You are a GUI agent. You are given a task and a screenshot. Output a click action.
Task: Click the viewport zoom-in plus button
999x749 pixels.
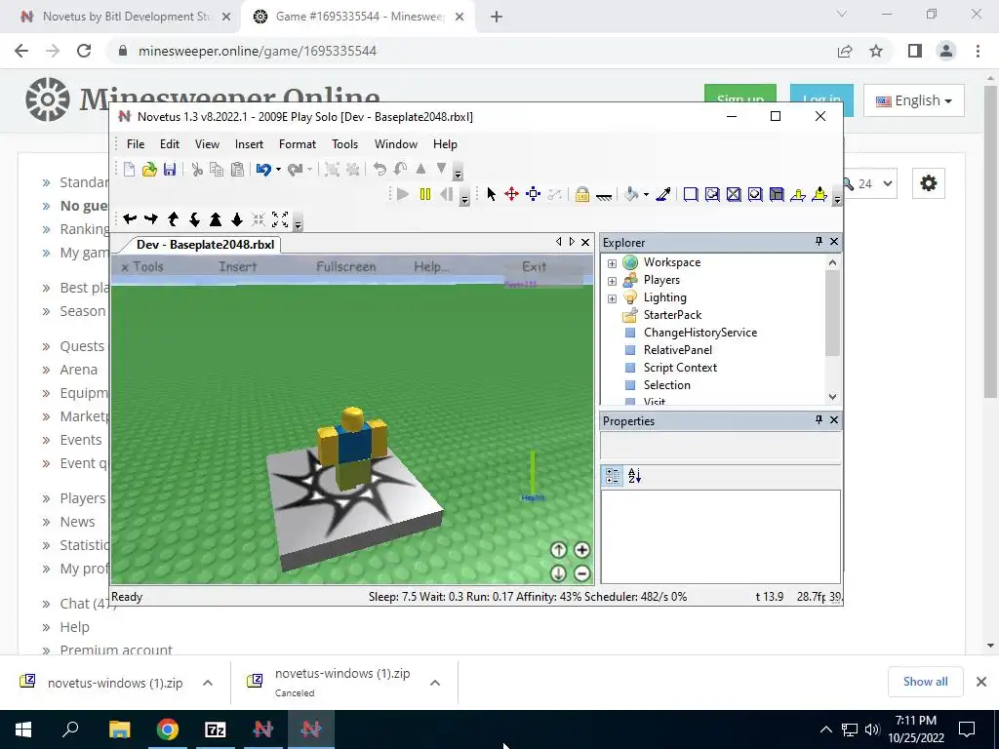(x=581, y=550)
